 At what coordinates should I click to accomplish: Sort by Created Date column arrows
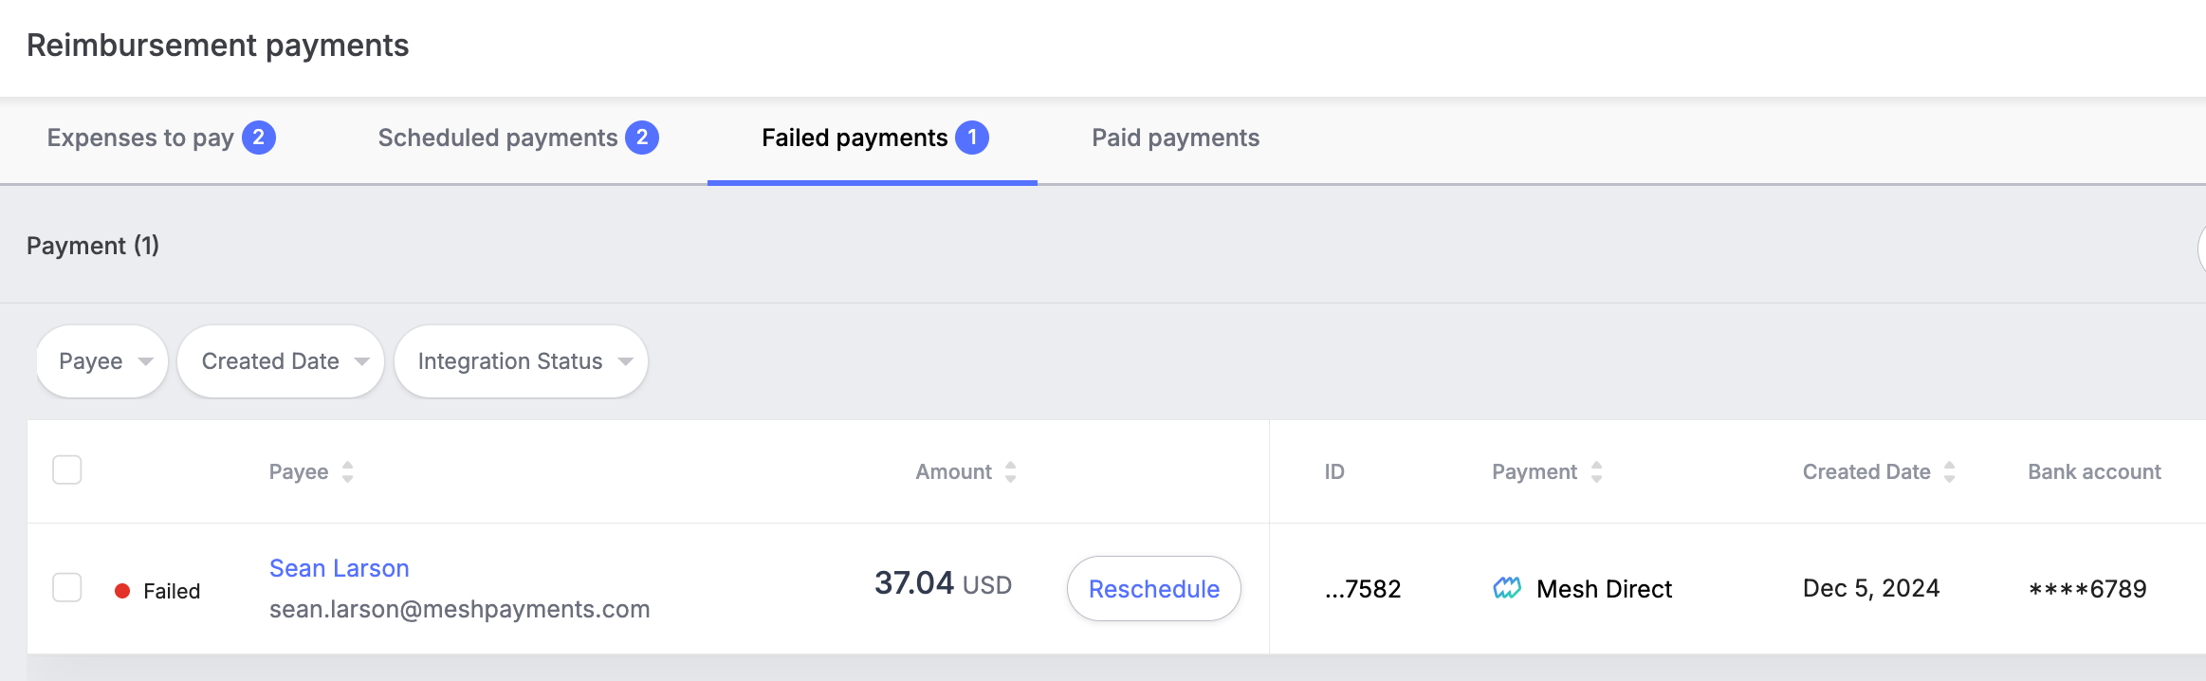pyautogui.click(x=1949, y=472)
